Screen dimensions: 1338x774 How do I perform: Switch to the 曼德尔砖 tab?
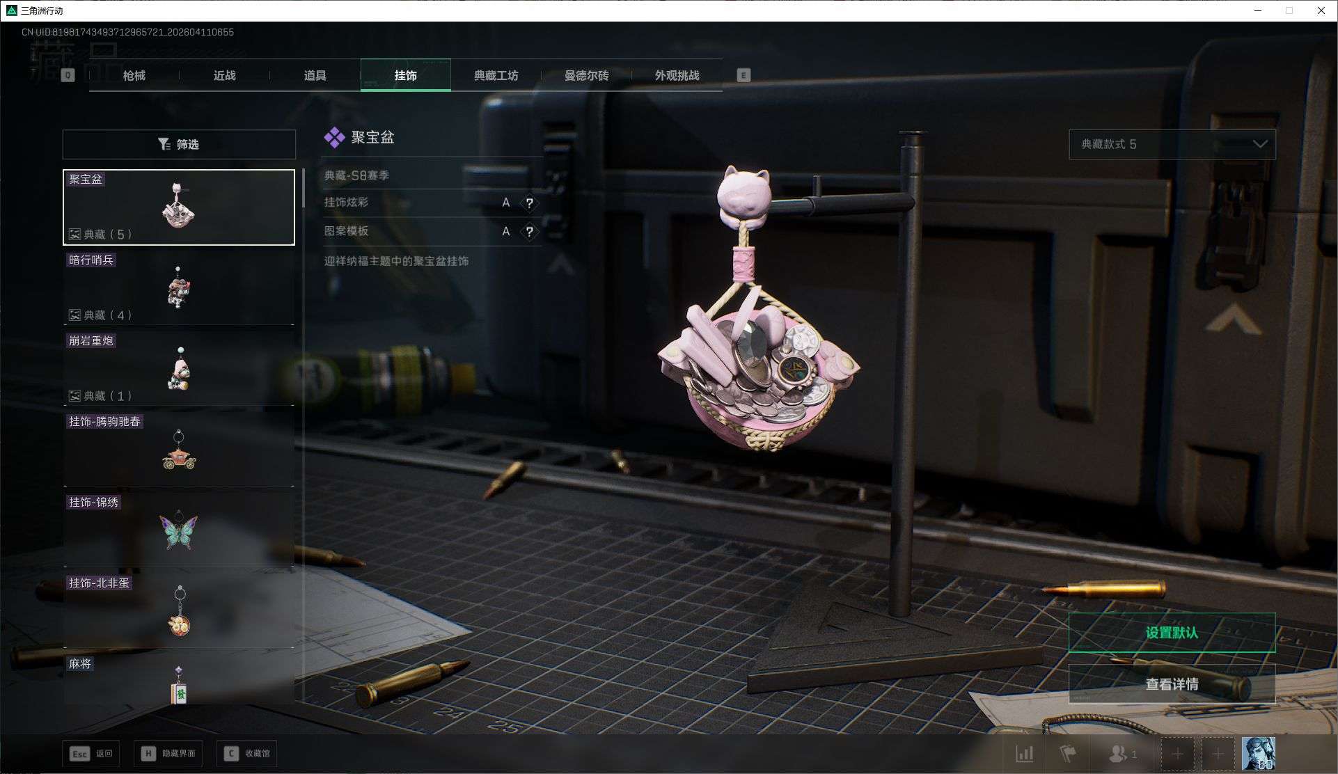point(586,75)
